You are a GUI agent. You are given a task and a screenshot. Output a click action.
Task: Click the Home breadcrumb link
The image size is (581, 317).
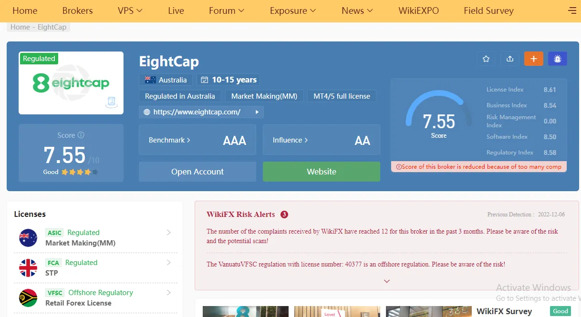20,27
